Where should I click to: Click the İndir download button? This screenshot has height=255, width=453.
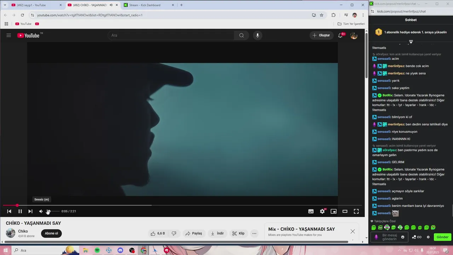(217, 233)
